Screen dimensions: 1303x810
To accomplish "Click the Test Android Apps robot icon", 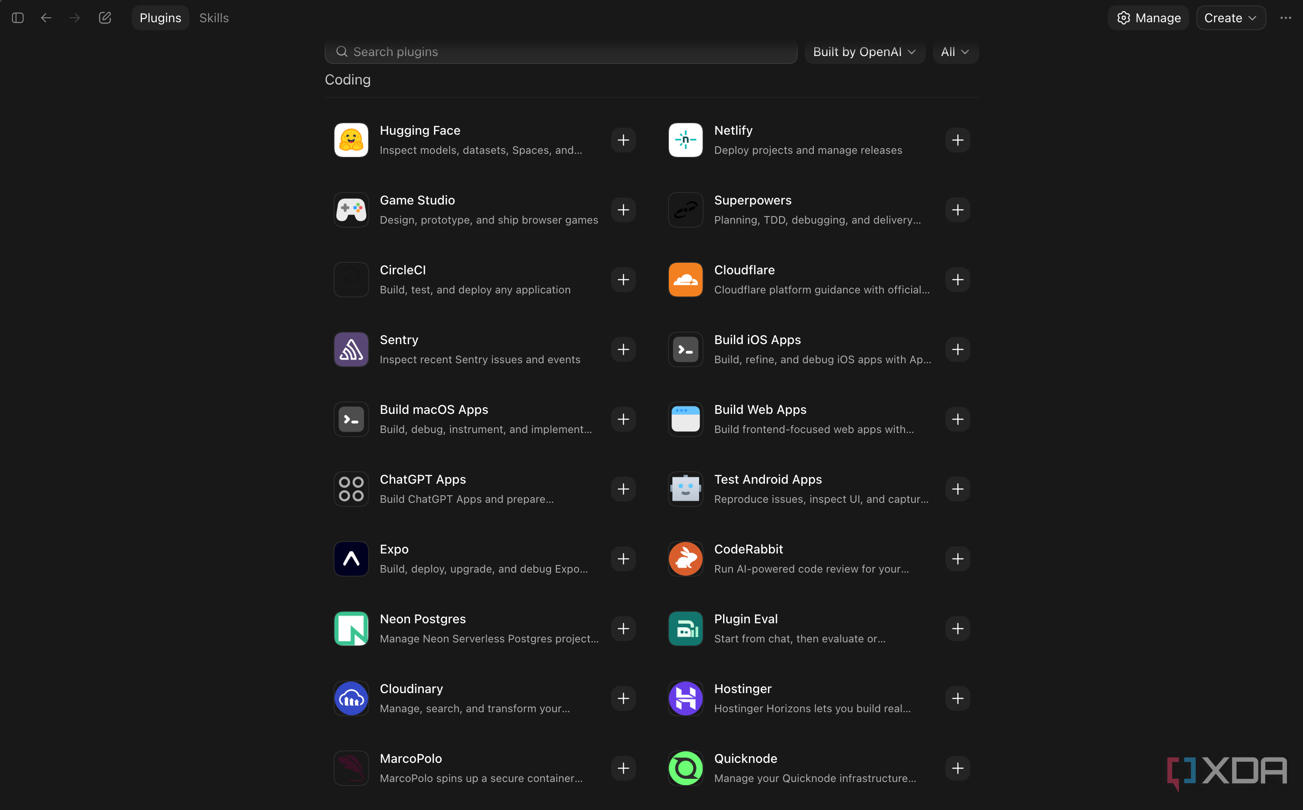I will click(685, 489).
